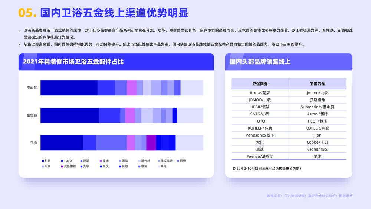Select HEGII/恒洁 in the 卫浴陶瓷 column
Screen dimensions: 371x209
click(260, 107)
